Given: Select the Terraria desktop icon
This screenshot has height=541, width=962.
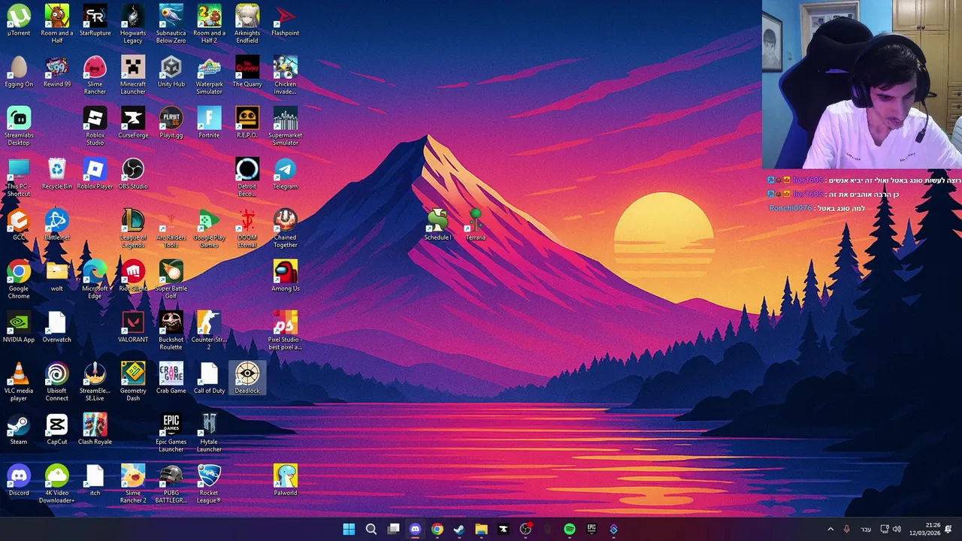Looking at the screenshot, I should pyautogui.click(x=476, y=225).
